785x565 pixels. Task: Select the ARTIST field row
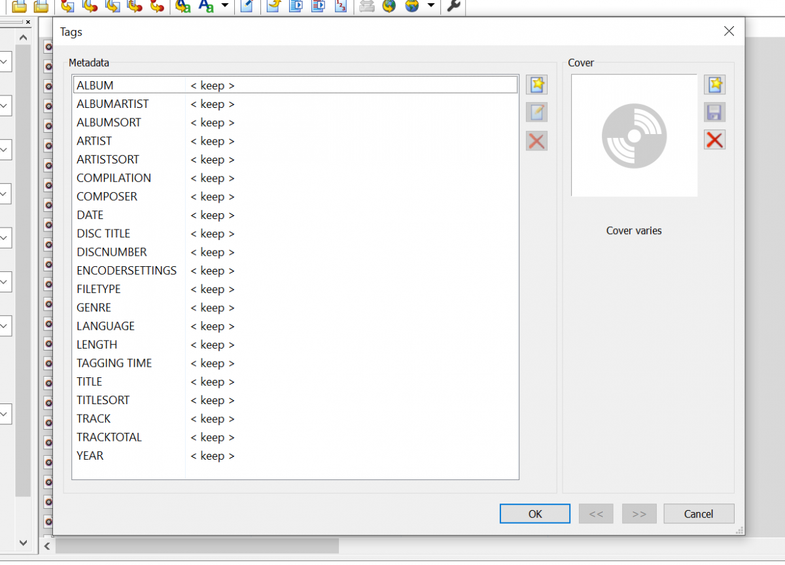pos(295,141)
